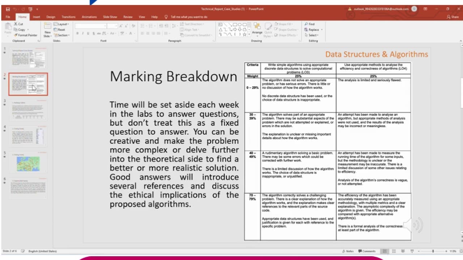This screenshot has height=260, width=463.
Task: Click the Share button
Action: [x=453, y=17]
